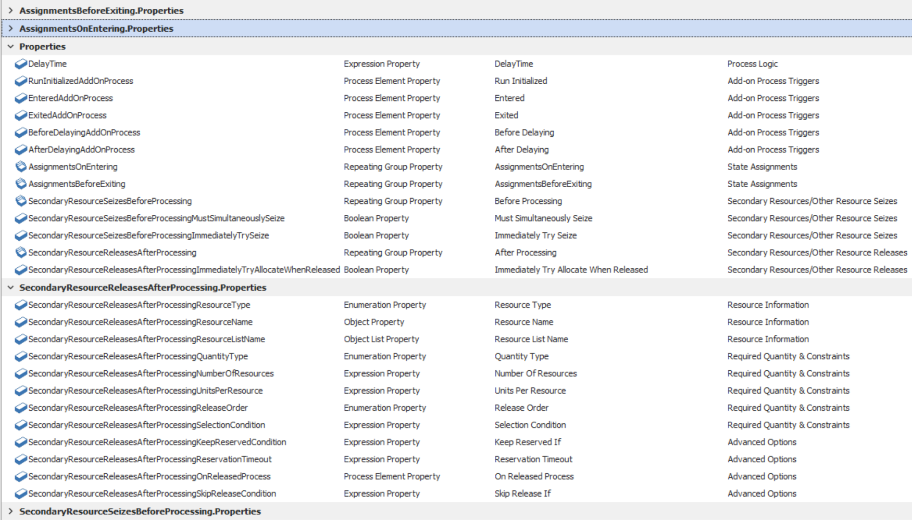Screen dimensions: 912x520
Task: Click the BeforeDelayingAddOnProcess property icon
Action: click(x=21, y=133)
